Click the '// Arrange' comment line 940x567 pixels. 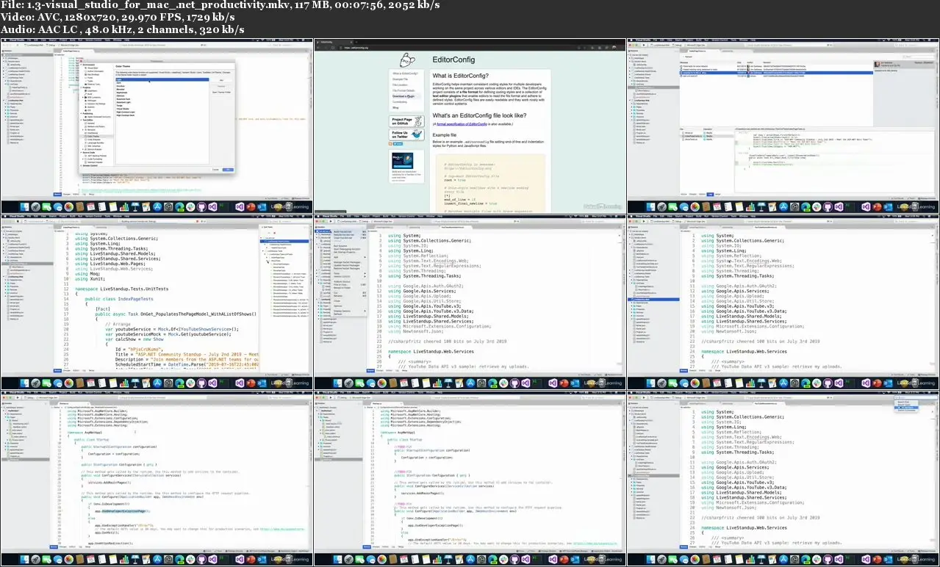pyautogui.click(x=119, y=323)
